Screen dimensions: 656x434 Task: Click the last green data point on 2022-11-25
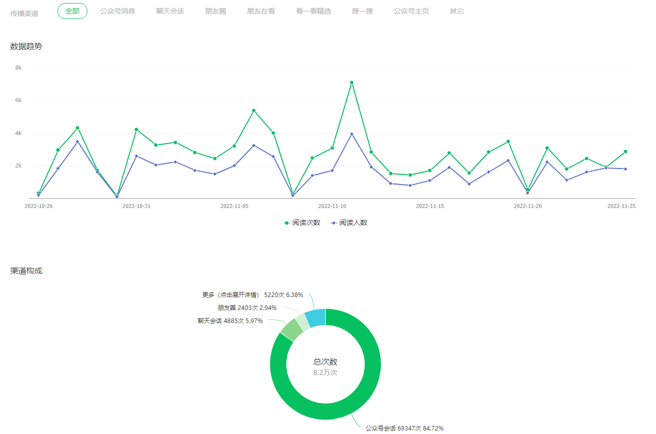click(625, 151)
